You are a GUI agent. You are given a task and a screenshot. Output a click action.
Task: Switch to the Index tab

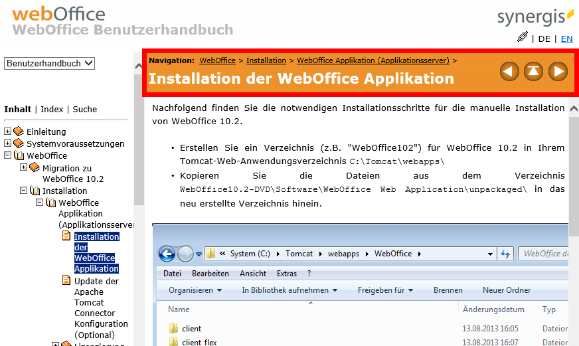[x=52, y=110]
